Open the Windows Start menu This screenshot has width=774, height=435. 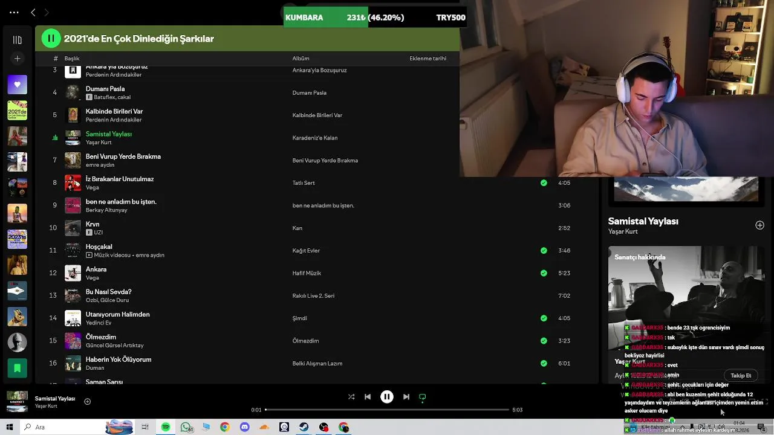pos(10,427)
